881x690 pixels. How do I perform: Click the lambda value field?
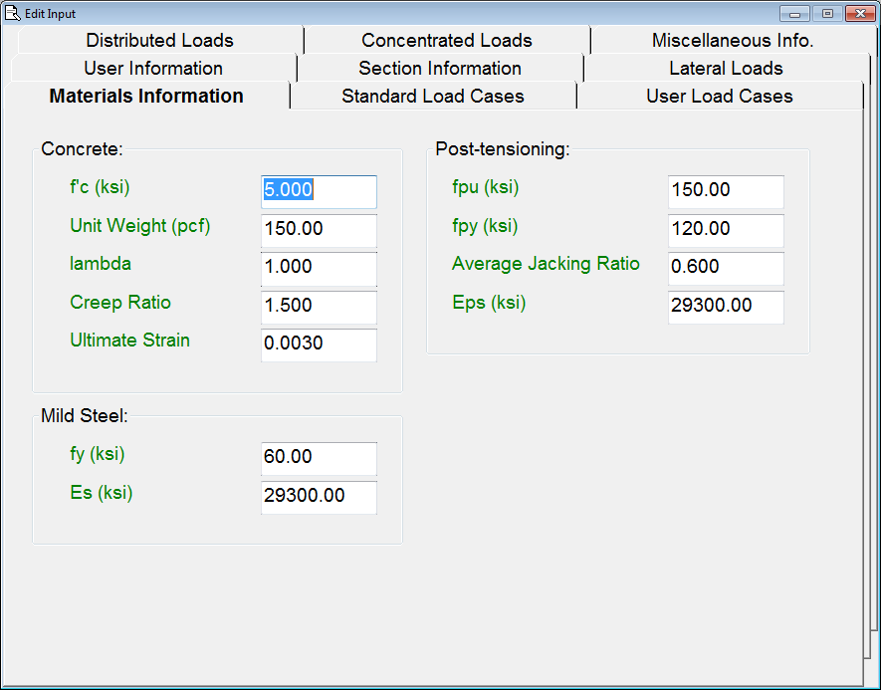(x=319, y=268)
